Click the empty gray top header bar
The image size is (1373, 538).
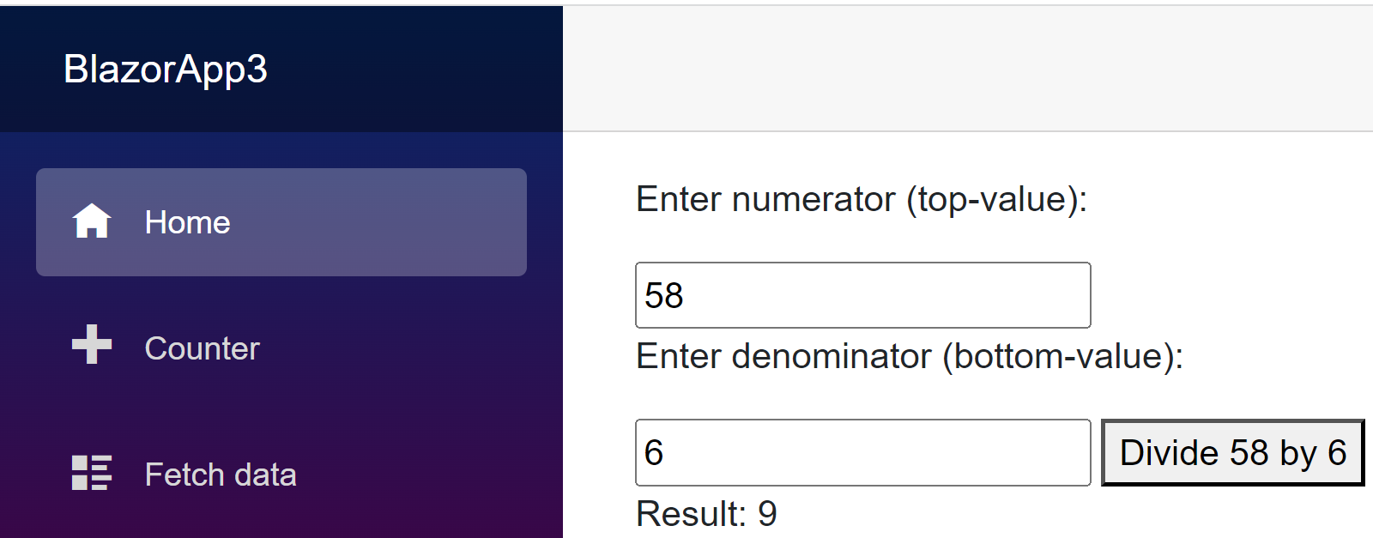[x=967, y=69]
